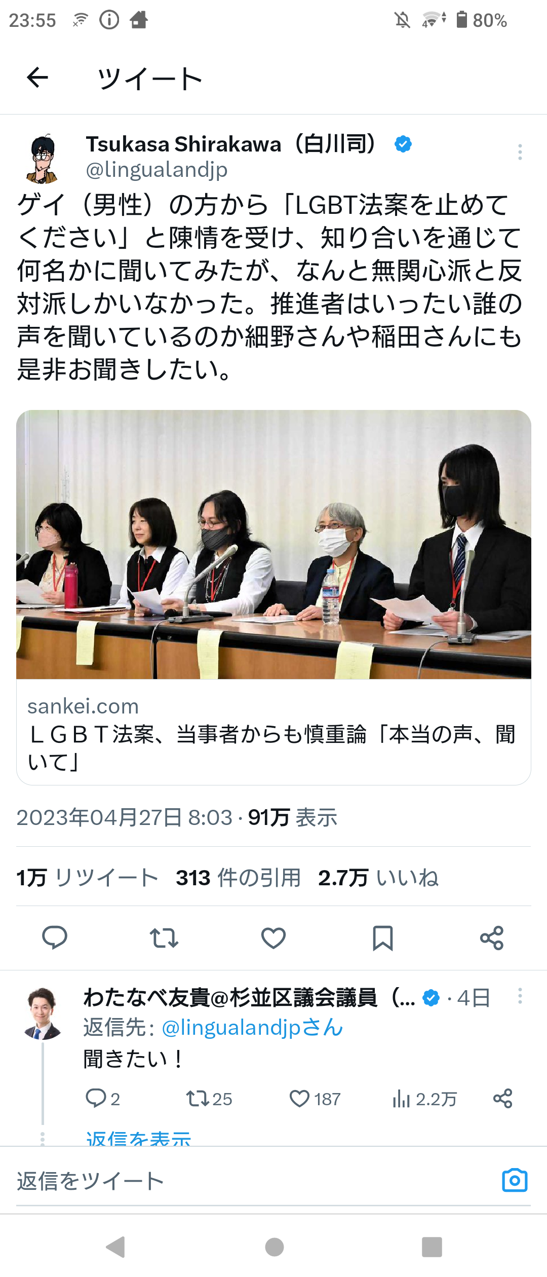The width and height of the screenshot is (547, 1277).
Task: Like Watanabe's reply with 187 likes
Action: click(x=315, y=1099)
